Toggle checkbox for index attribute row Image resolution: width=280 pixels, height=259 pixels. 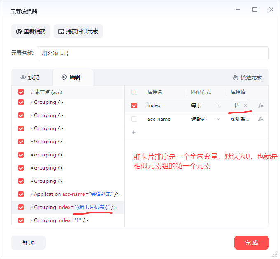[x=134, y=105]
